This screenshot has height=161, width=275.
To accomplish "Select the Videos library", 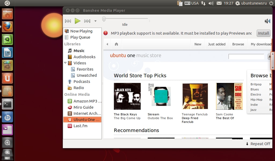I will pos(80,63).
